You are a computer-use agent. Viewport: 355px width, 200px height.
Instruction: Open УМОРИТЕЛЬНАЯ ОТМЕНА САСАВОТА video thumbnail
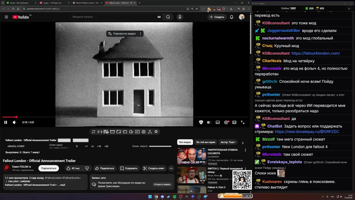(x=192, y=156)
